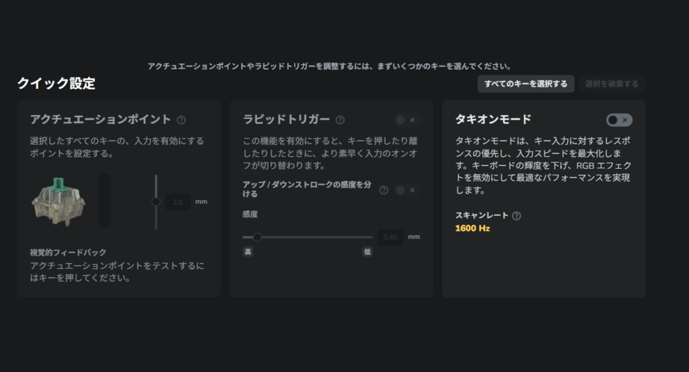Show the スキャンレート help icon info

[x=516, y=216]
